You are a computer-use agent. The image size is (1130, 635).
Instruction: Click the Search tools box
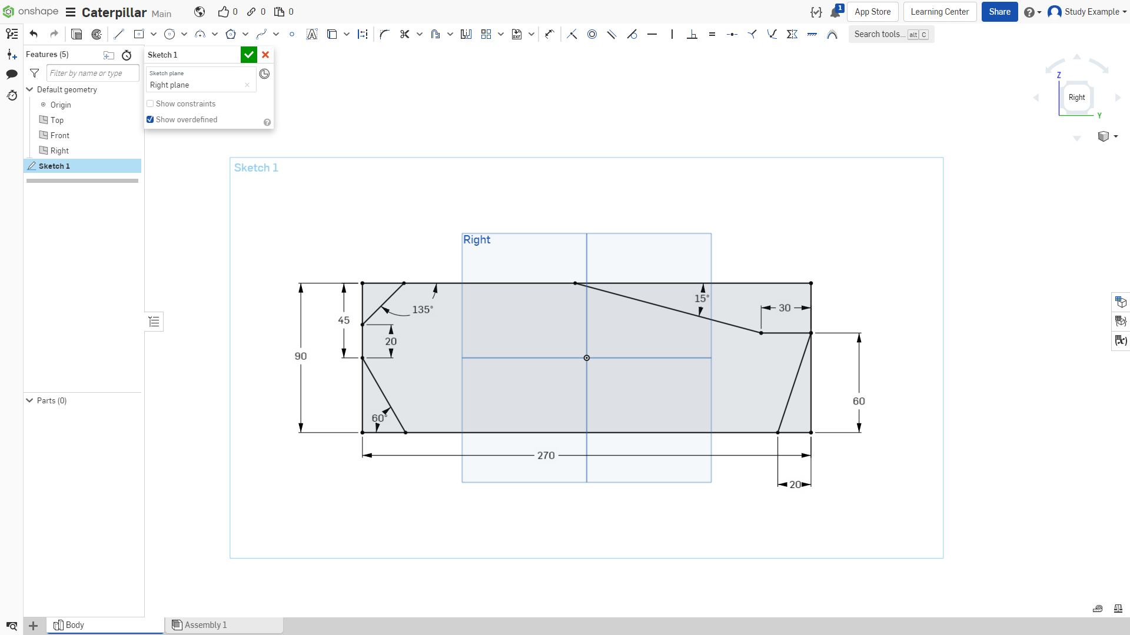[x=891, y=34]
